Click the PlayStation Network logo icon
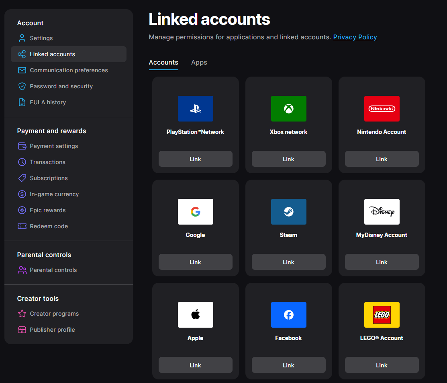The height and width of the screenshot is (383, 447). pos(195,109)
